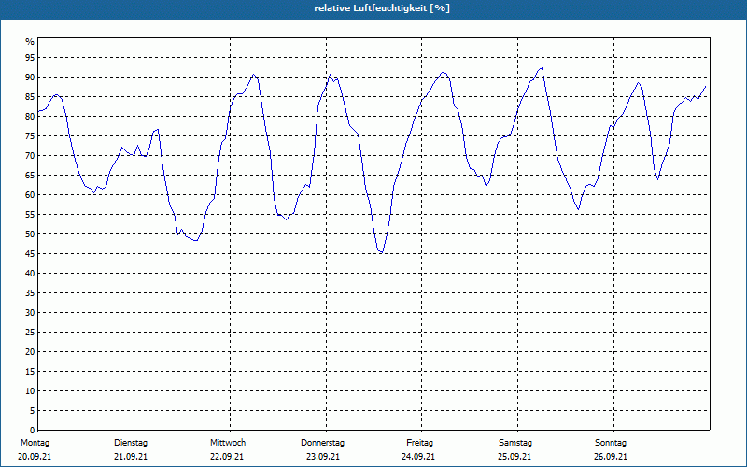Click the '%' unit label on y-axis
Screen dimensions: 747x467
[x=30, y=42]
